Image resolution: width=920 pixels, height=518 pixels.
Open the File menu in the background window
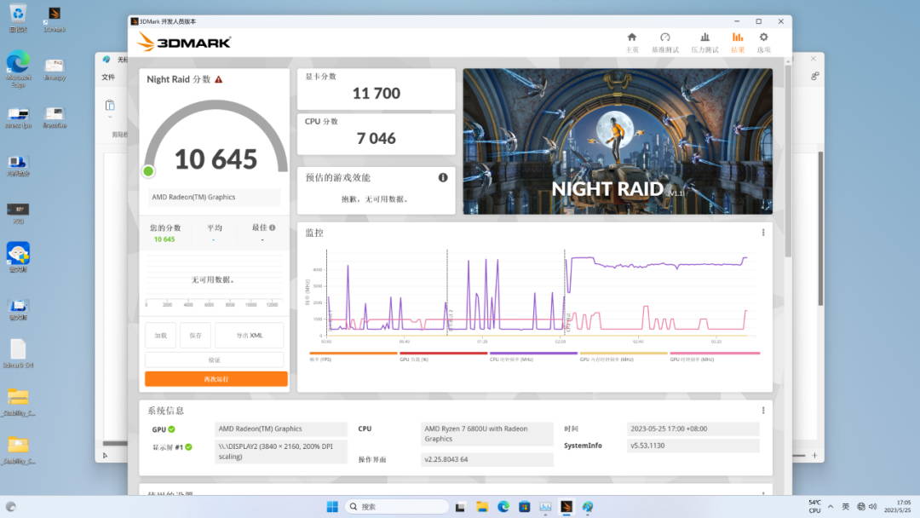[108, 78]
